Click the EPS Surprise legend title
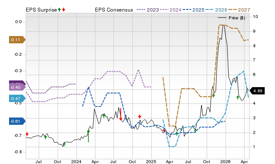 point(41,10)
